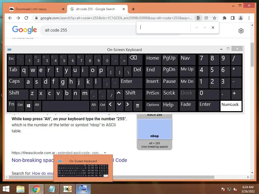Bookmark this page with the star icon
Viewport: 259px width, 194px height.
click(214, 18)
